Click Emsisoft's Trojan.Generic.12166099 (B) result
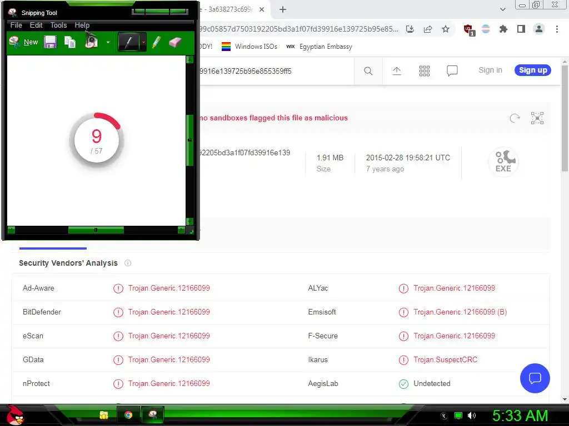This screenshot has height=426, width=569. [460, 312]
